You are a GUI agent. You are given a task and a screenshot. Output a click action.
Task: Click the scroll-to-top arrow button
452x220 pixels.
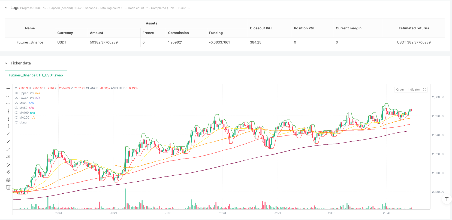447,199
